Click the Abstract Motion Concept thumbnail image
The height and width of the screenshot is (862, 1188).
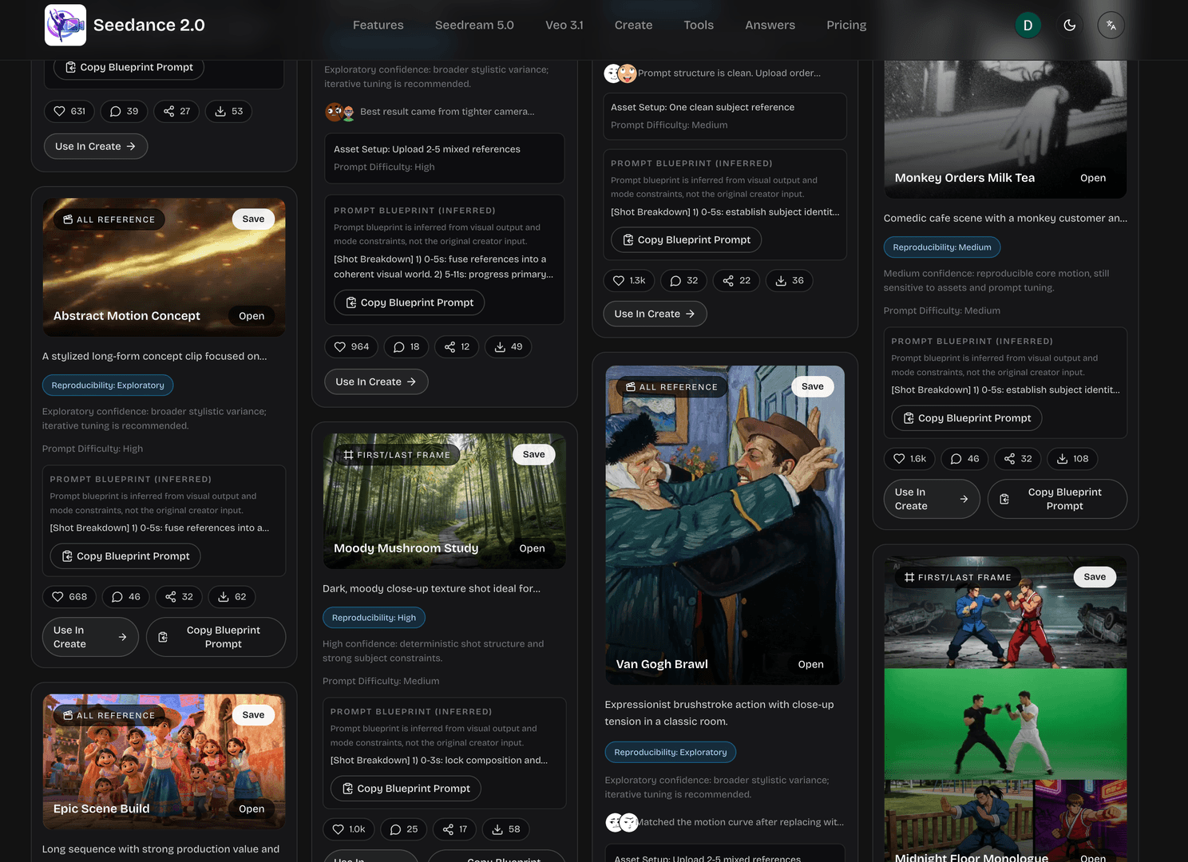(x=164, y=267)
